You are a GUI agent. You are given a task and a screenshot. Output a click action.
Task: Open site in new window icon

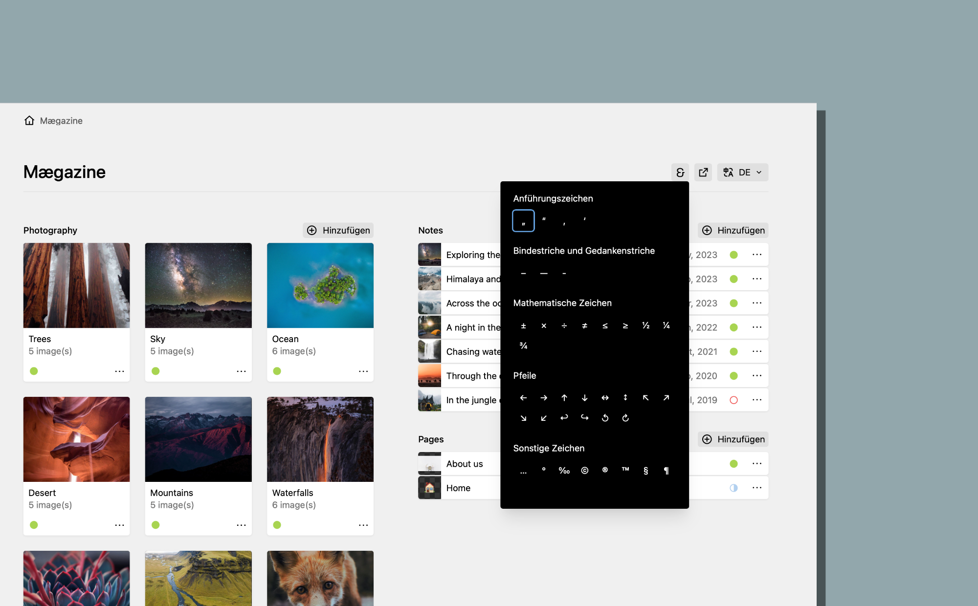(x=703, y=173)
